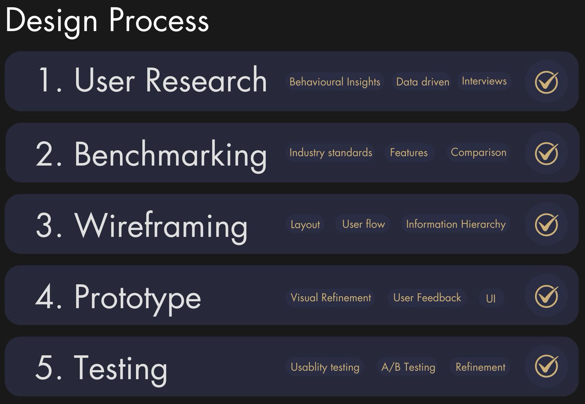Screen dimensions: 585x404
Task: Click the A/B Testing tag
Action: [408, 367]
